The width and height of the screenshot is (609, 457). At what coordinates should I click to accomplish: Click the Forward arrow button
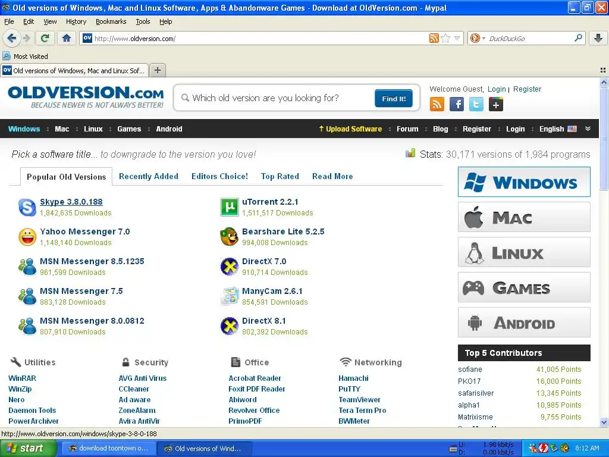pos(26,38)
